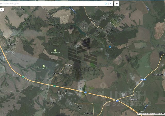Open the Яндекс copyright link
The height and width of the screenshot is (116, 165).
[x=142, y=114]
